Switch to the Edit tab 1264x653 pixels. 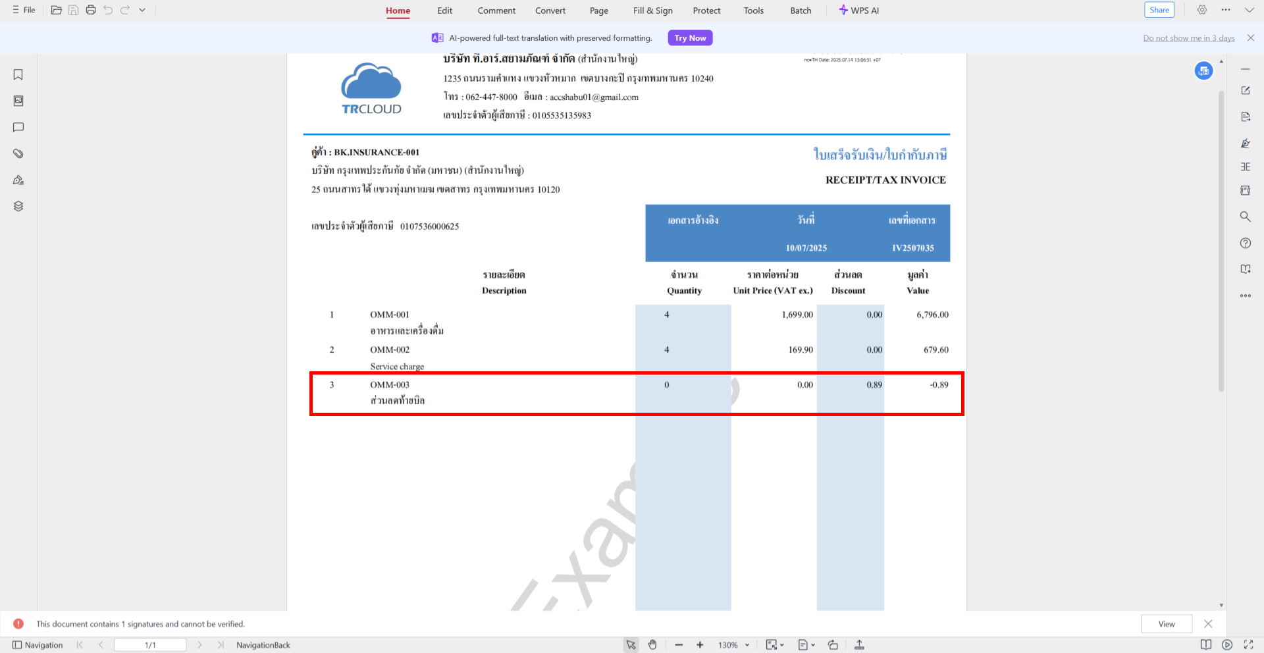[445, 11]
